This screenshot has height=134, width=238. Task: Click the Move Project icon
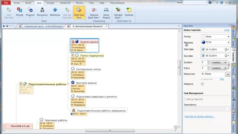pos(106,10)
